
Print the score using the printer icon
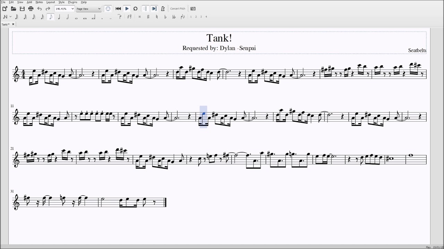tap(31, 9)
